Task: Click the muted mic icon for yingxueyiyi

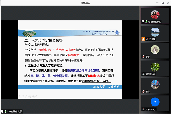Action: point(143,109)
